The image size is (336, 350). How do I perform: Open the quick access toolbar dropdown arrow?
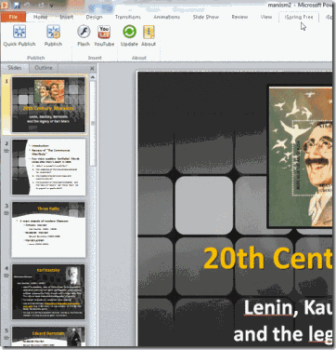(52, 6)
